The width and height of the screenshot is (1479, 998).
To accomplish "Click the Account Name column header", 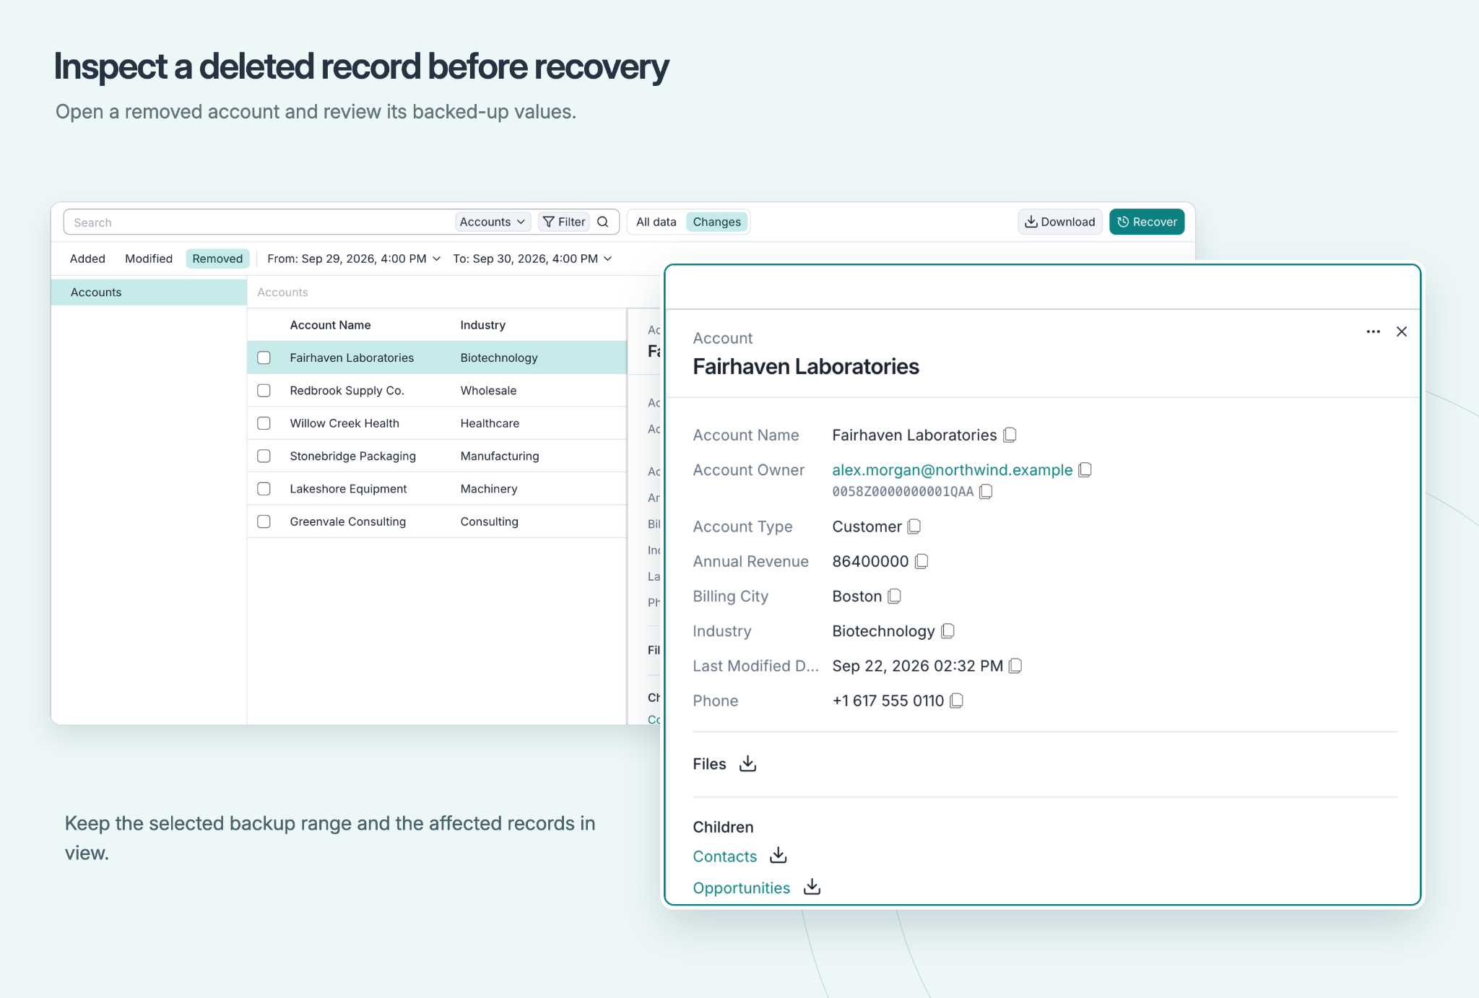I will pyautogui.click(x=330, y=325).
